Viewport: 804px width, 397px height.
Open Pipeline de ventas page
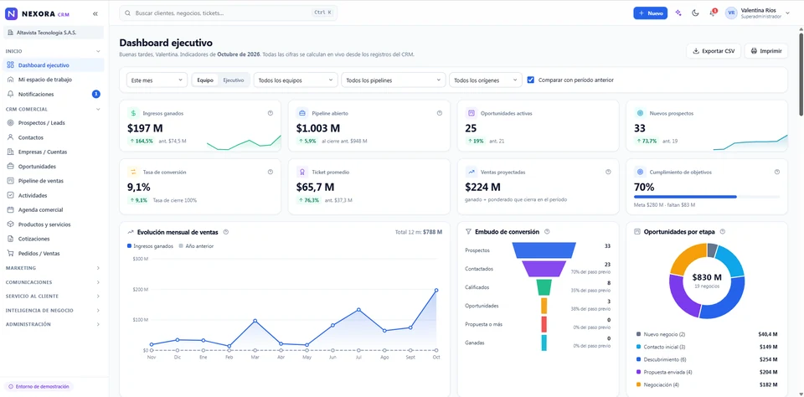54,181
